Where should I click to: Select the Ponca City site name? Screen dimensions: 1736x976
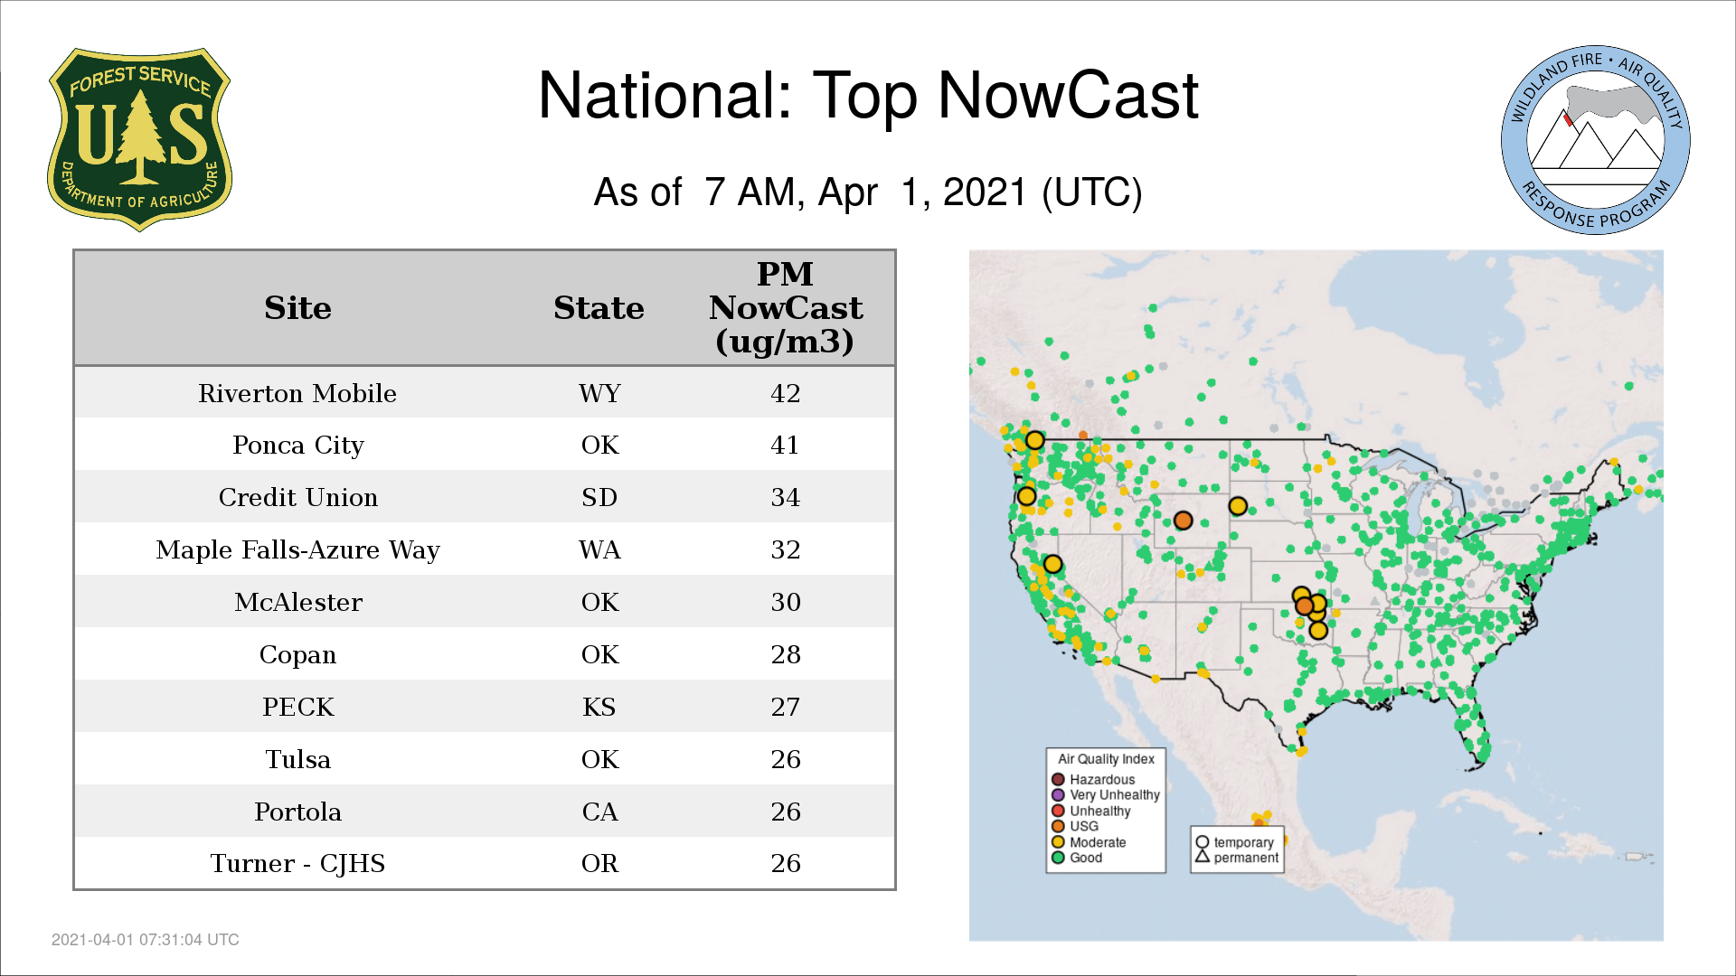(297, 446)
